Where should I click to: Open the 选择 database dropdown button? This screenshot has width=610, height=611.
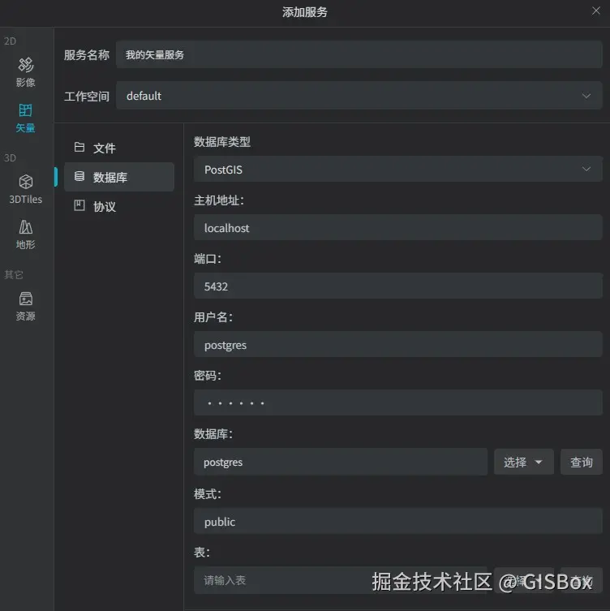coord(524,462)
